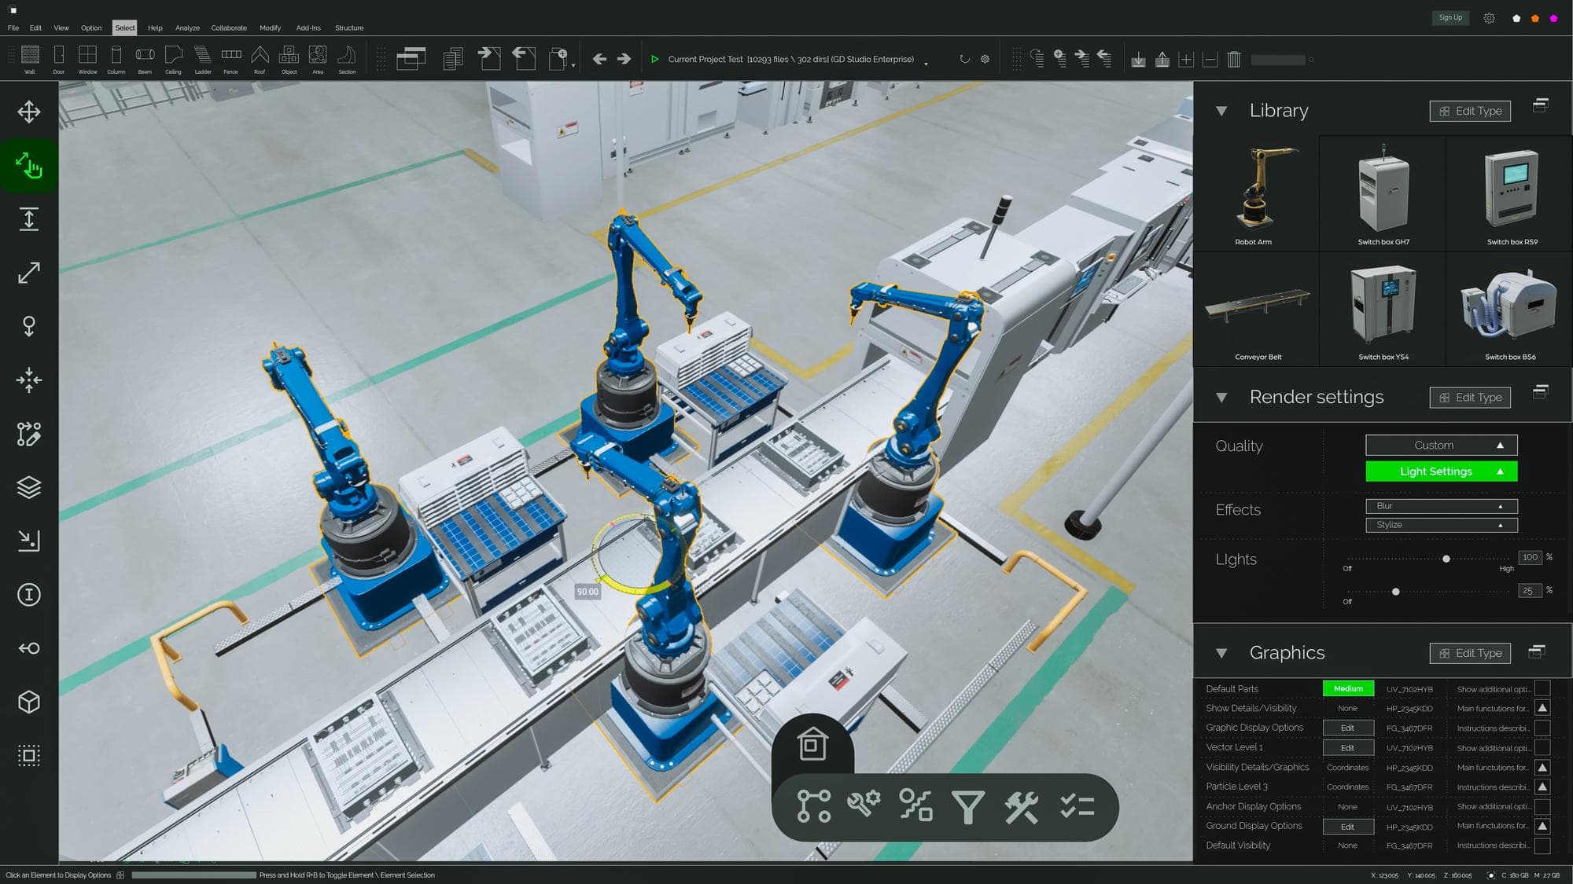Click Edit Type in Library header
Screen dimensions: 1573x884
1470,111
